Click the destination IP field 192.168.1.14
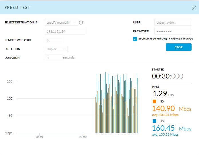Image resolution: width=199 pixels, height=155 pixels. click(65, 31)
